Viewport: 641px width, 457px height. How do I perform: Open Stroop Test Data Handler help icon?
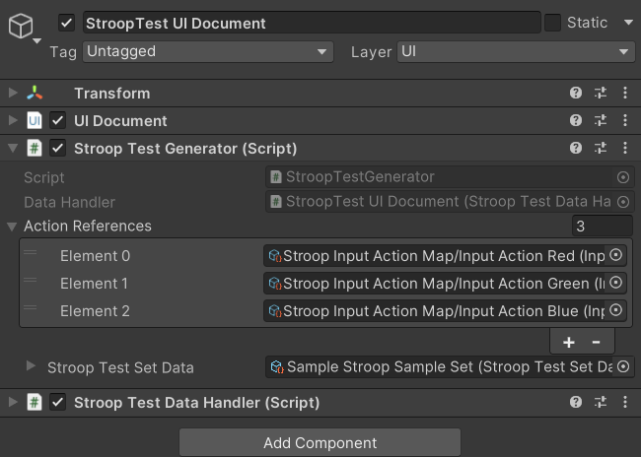(576, 402)
